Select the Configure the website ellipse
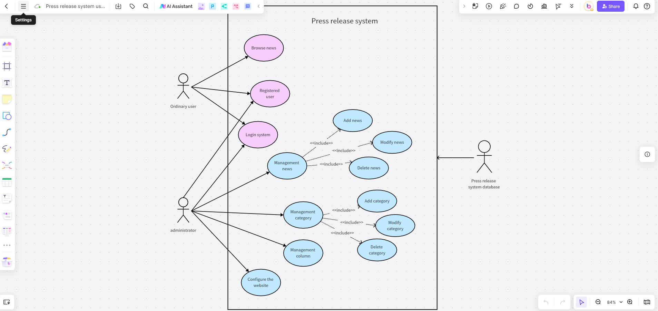This screenshot has width=658, height=311. pos(261,282)
